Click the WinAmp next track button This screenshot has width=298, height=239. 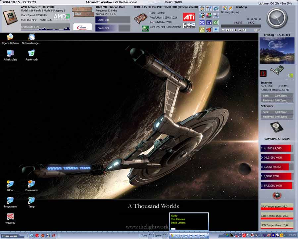(240, 30)
